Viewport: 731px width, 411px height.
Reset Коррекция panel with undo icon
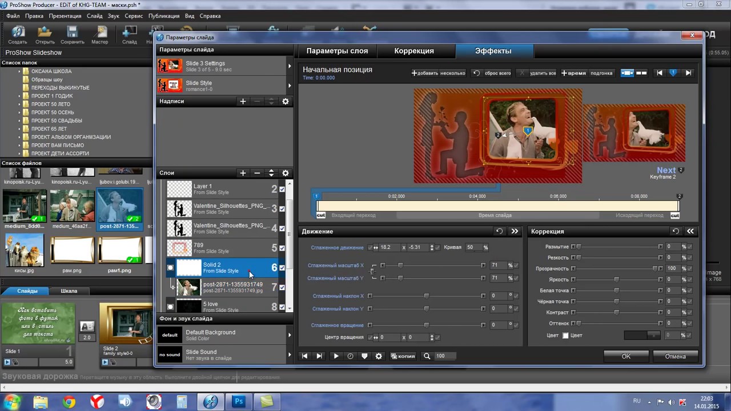click(676, 231)
